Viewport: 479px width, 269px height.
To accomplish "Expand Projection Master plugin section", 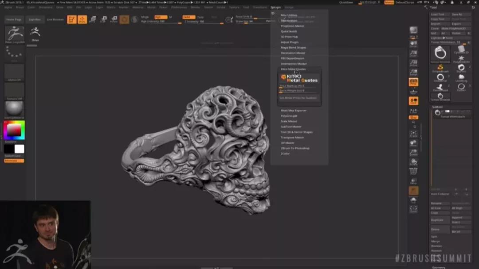I will [292, 26].
